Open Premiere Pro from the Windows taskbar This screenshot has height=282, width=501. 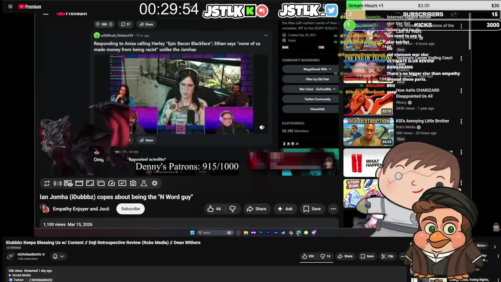268,233
